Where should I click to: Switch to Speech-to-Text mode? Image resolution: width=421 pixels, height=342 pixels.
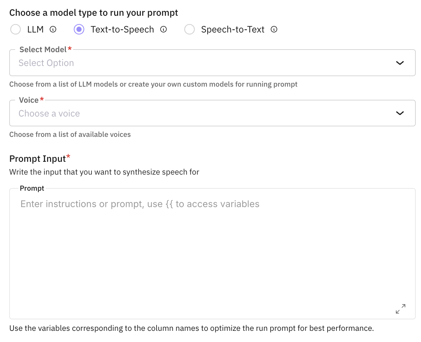click(190, 29)
